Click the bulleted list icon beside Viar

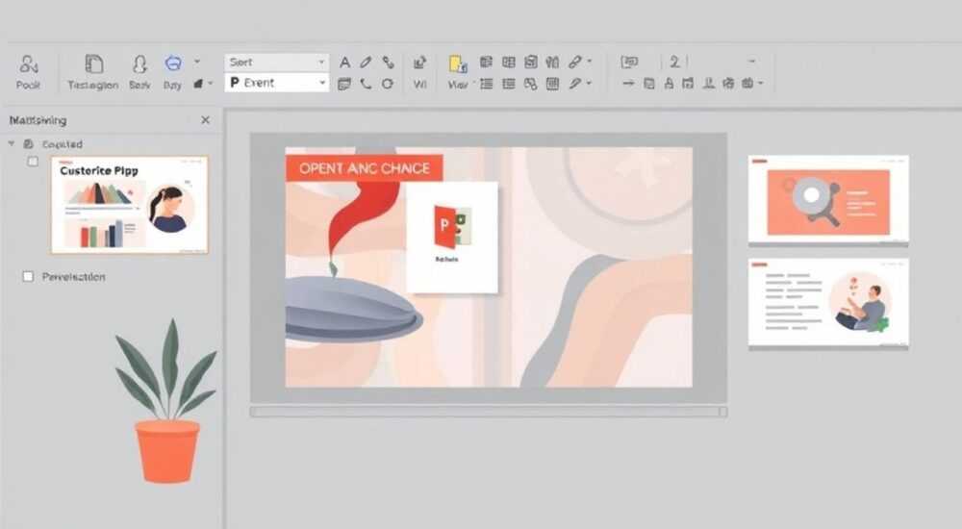point(487,84)
